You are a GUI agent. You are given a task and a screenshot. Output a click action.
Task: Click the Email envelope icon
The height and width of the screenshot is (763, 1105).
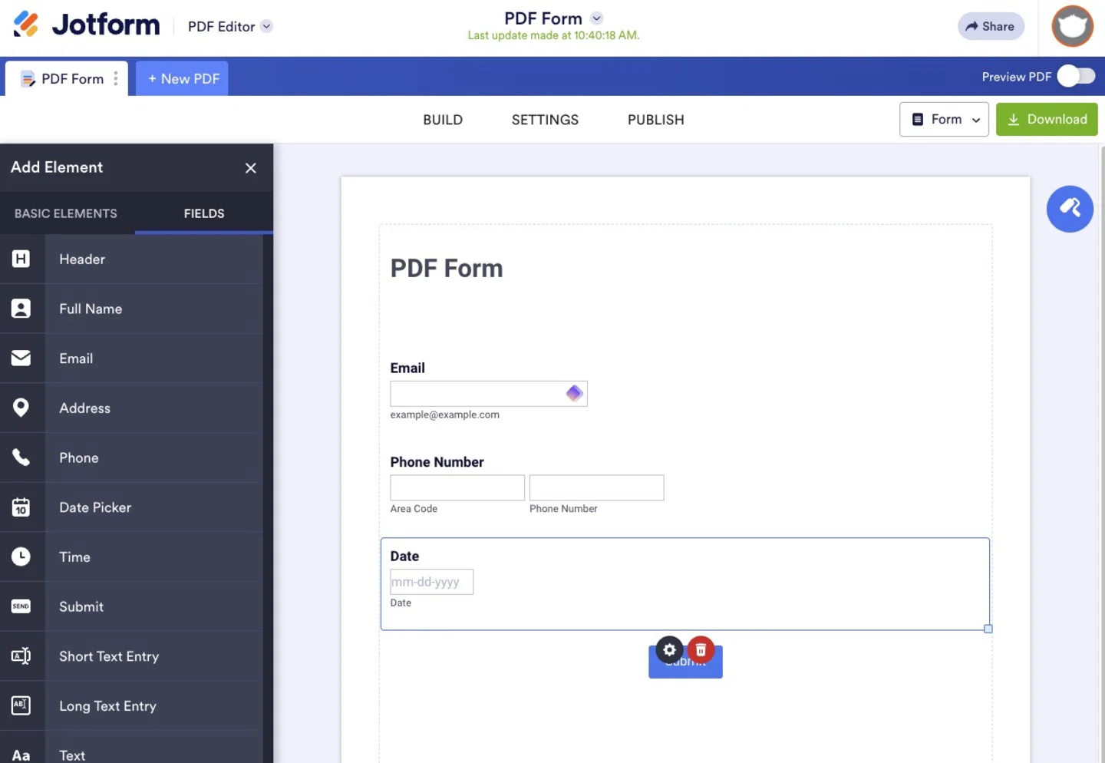(21, 358)
